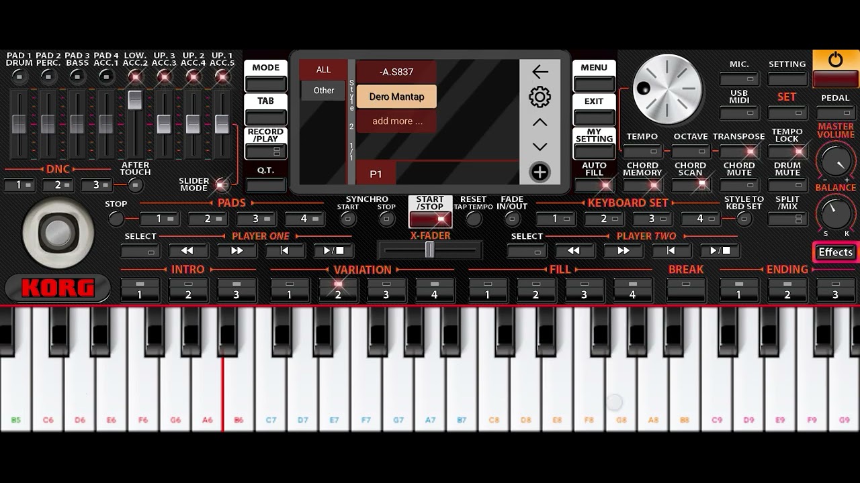Select the P1 page tab
The image size is (860, 483).
[376, 174]
